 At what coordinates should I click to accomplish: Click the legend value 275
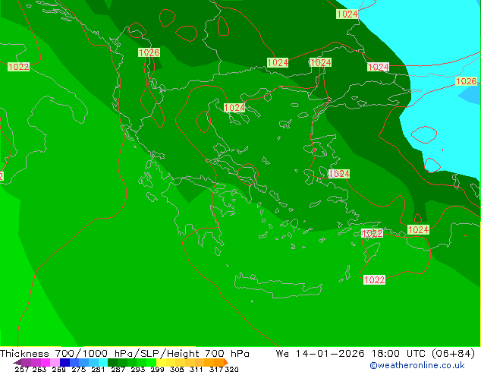click(79, 369)
